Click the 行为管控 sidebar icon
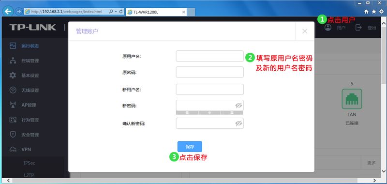The height and width of the screenshot is (184, 387). [x=13, y=120]
